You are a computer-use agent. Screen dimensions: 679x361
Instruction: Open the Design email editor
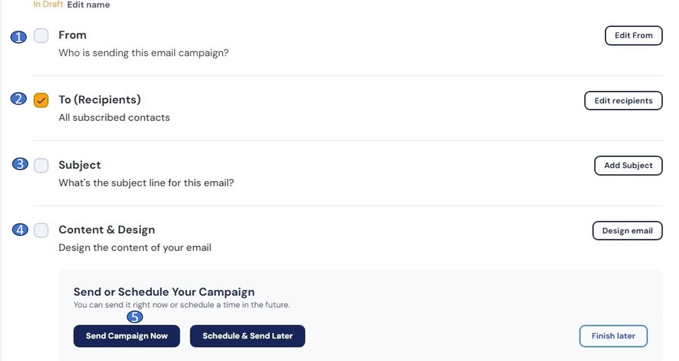(627, 231)
